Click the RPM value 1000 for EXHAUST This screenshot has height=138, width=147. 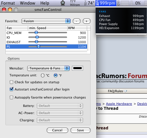(x=82, y=42)
